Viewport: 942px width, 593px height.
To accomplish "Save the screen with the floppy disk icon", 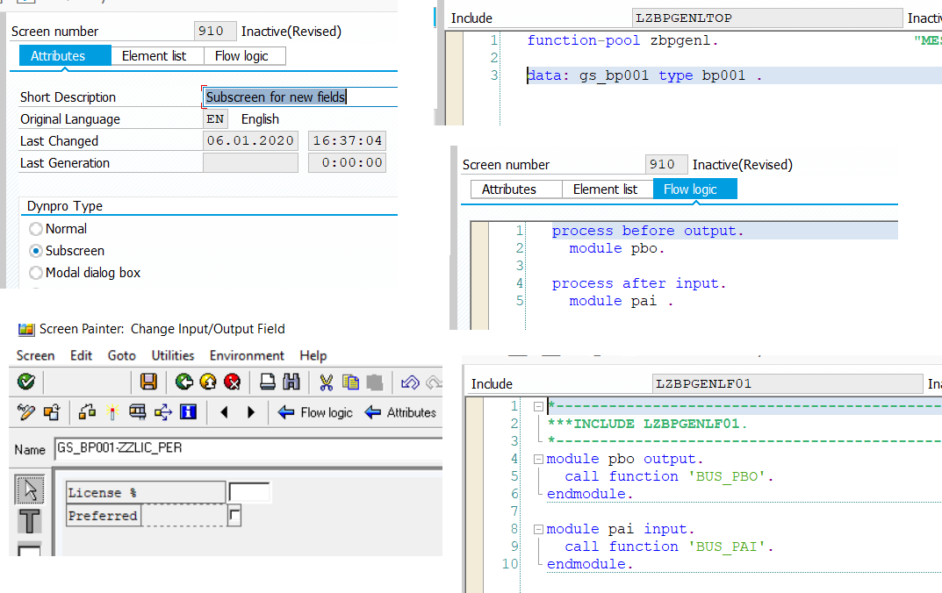I will tap(148, 381).
